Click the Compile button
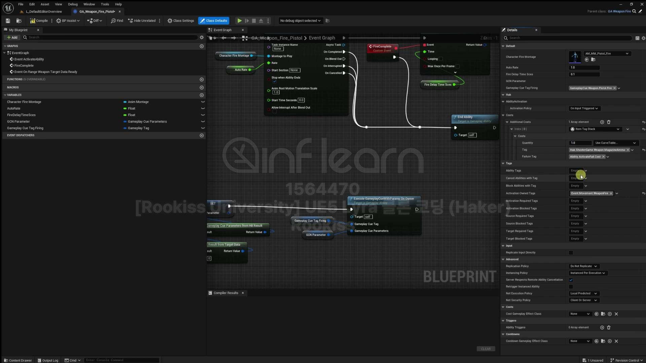Viewport: 646px width, 363px height. tap(39, 21)
